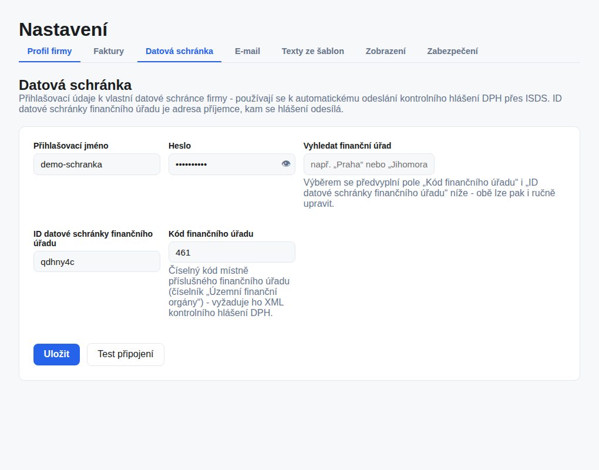Edit ID datové schránky finančního úřadu field
This screenshot has width=599, height=470.
pyautogui.click(x=97, y=262)
